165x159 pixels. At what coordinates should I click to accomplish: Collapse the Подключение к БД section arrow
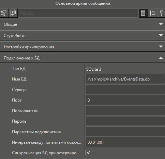click(x=161, y=58)
